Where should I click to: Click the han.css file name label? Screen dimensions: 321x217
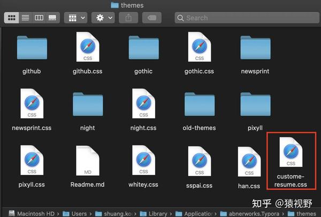[249, 186]
